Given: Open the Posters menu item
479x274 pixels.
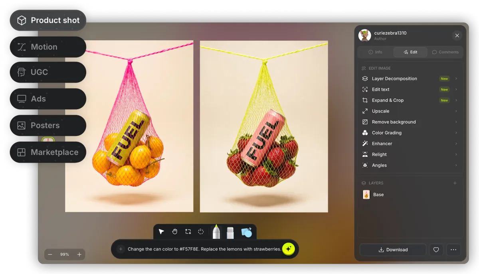Looking at the screenshot, I should (x=48, y=126).
